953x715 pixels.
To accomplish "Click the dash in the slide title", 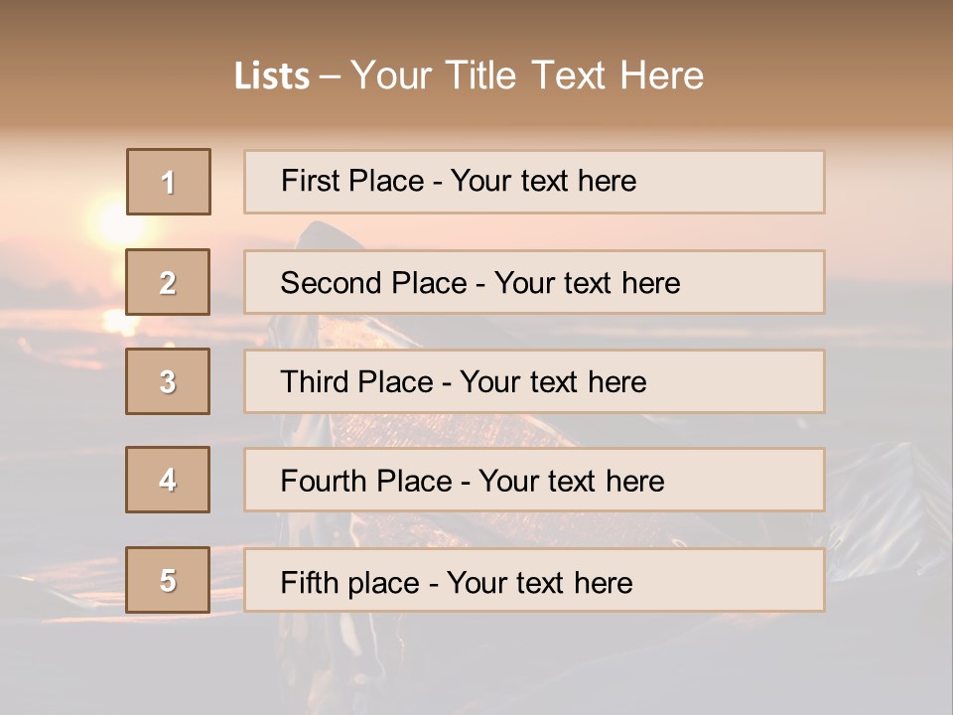I will 330,76.
